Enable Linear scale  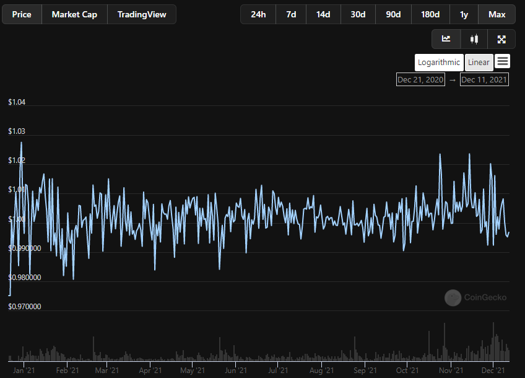pyautogui.click(x=479, y=62)
